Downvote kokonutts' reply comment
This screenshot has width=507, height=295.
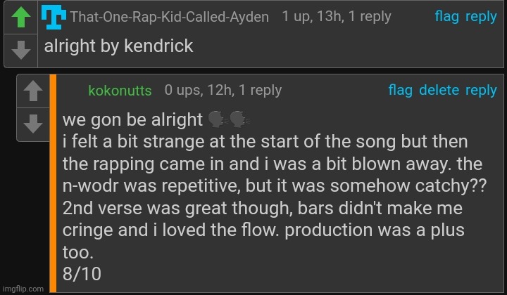click(x=33, y=124)
